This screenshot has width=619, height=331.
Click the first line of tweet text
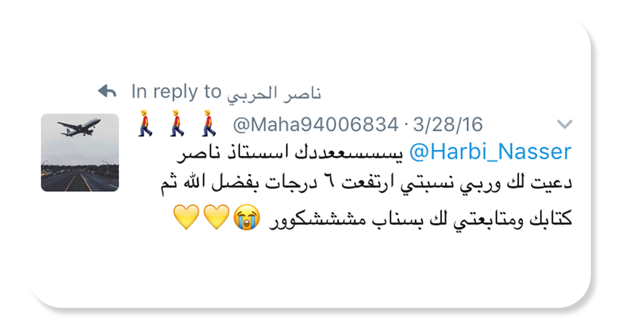click(x=375, y=153)
